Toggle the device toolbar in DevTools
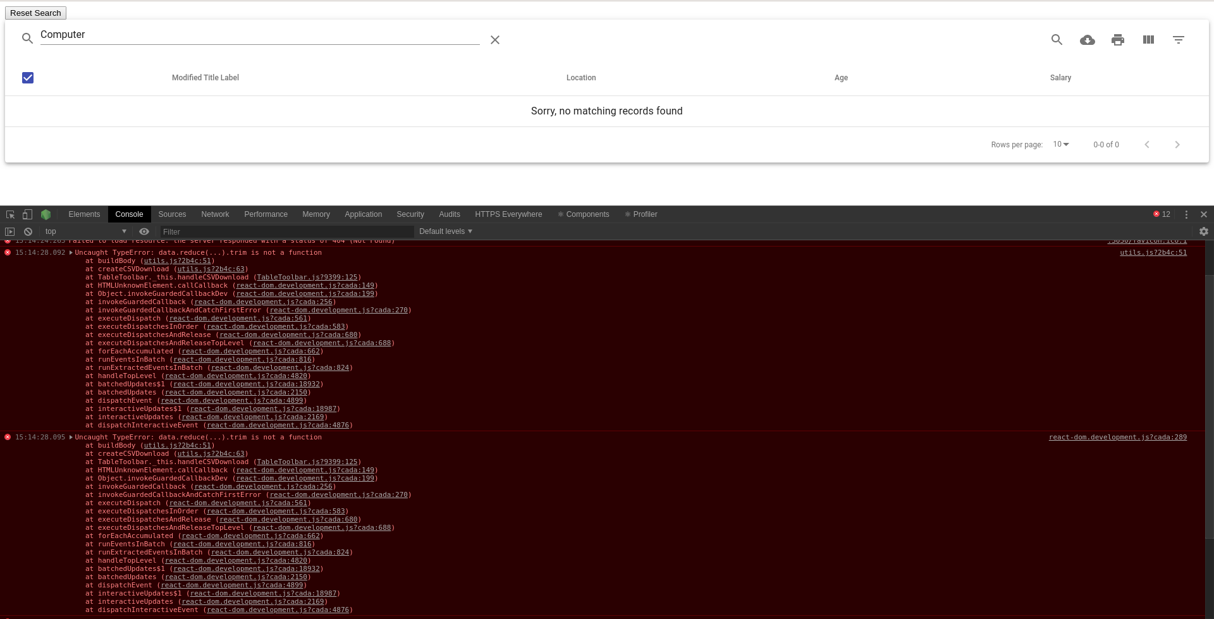This screenshot has height=619, width=1214. coord(27,214)
